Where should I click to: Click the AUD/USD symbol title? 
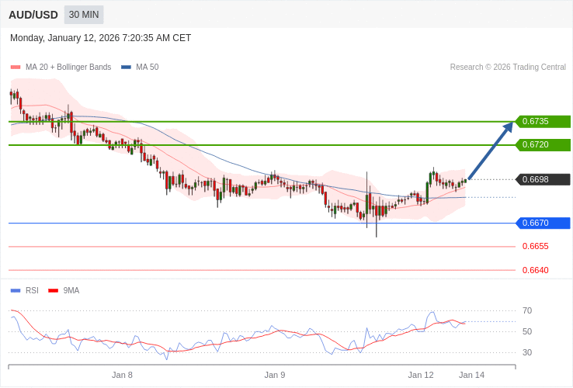point(33,15)
